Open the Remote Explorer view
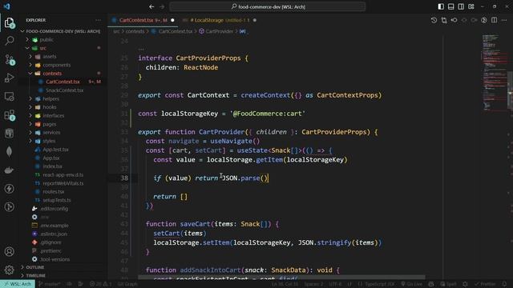Viewport: 513px width, 288px height. click(x=9, y=96)
